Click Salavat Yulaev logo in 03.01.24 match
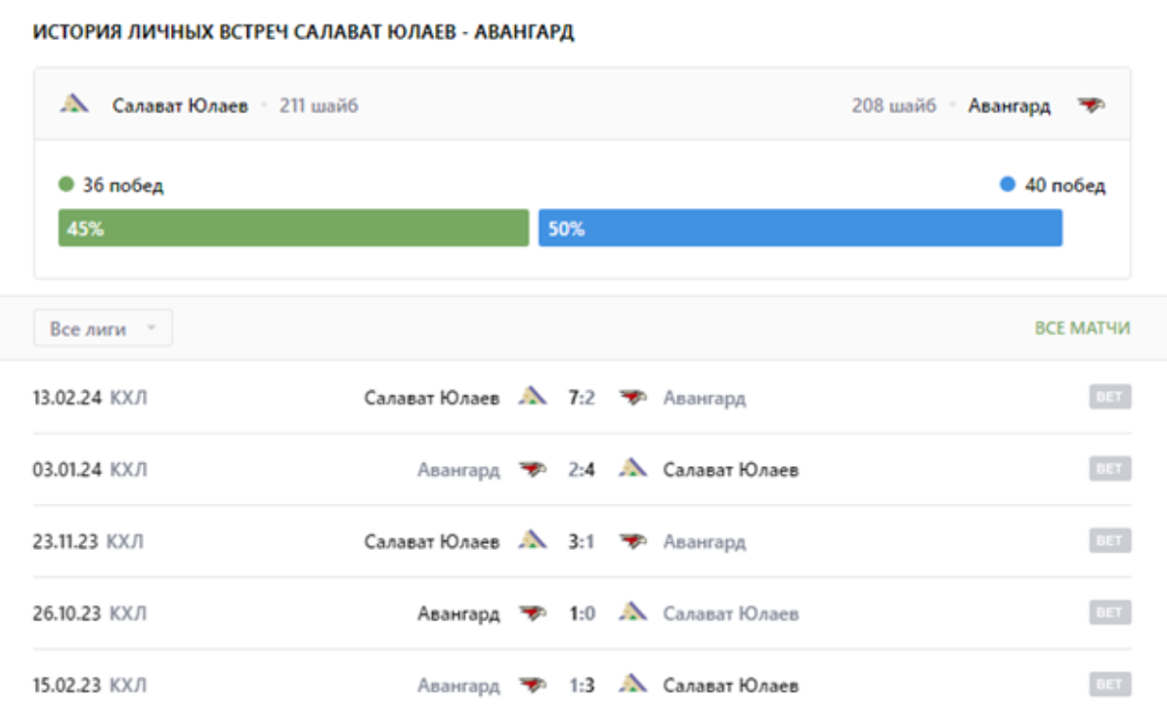1167x719 pixels. tap(633, 469)
